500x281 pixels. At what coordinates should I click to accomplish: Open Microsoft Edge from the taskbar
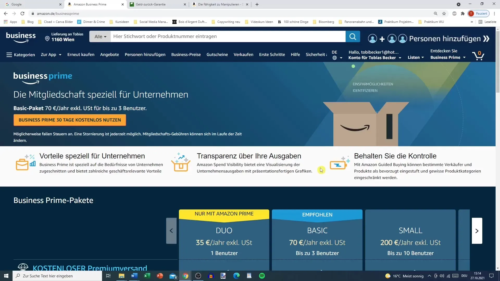pyautogui.click(x=236, y=276)
